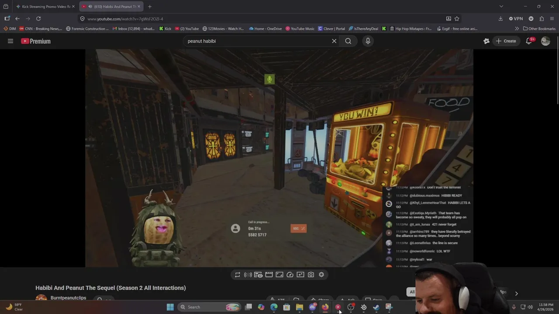Close the Kick Streaming Promo tab
Image resolution: width=559 pixels, height=314 pixels.
pos(73,7)
